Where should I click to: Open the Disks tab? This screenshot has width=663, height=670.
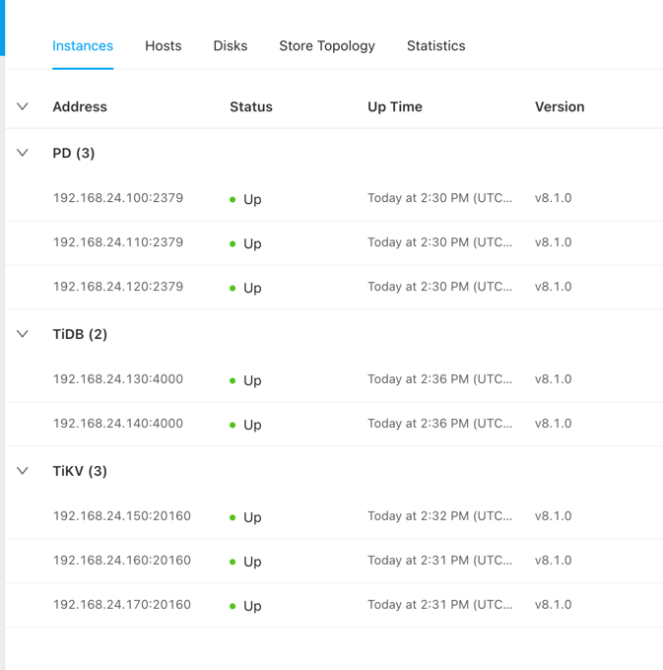click(230, 46)
